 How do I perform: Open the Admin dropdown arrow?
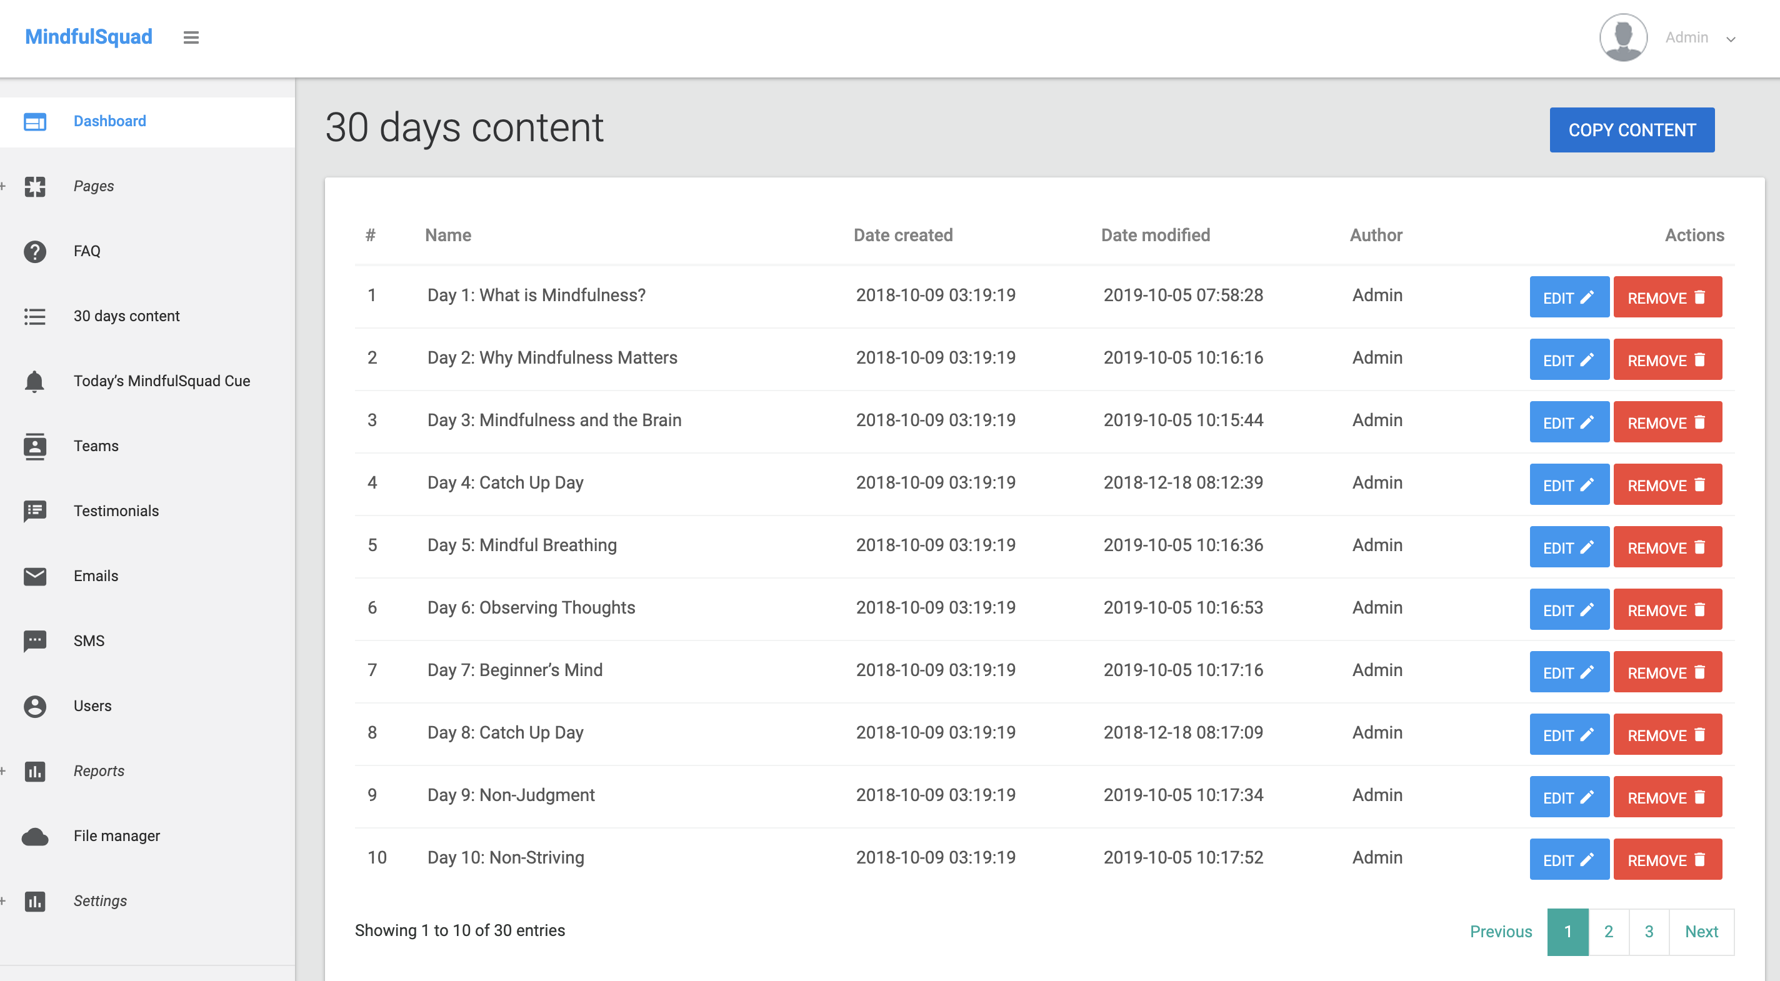[1731, 39]
